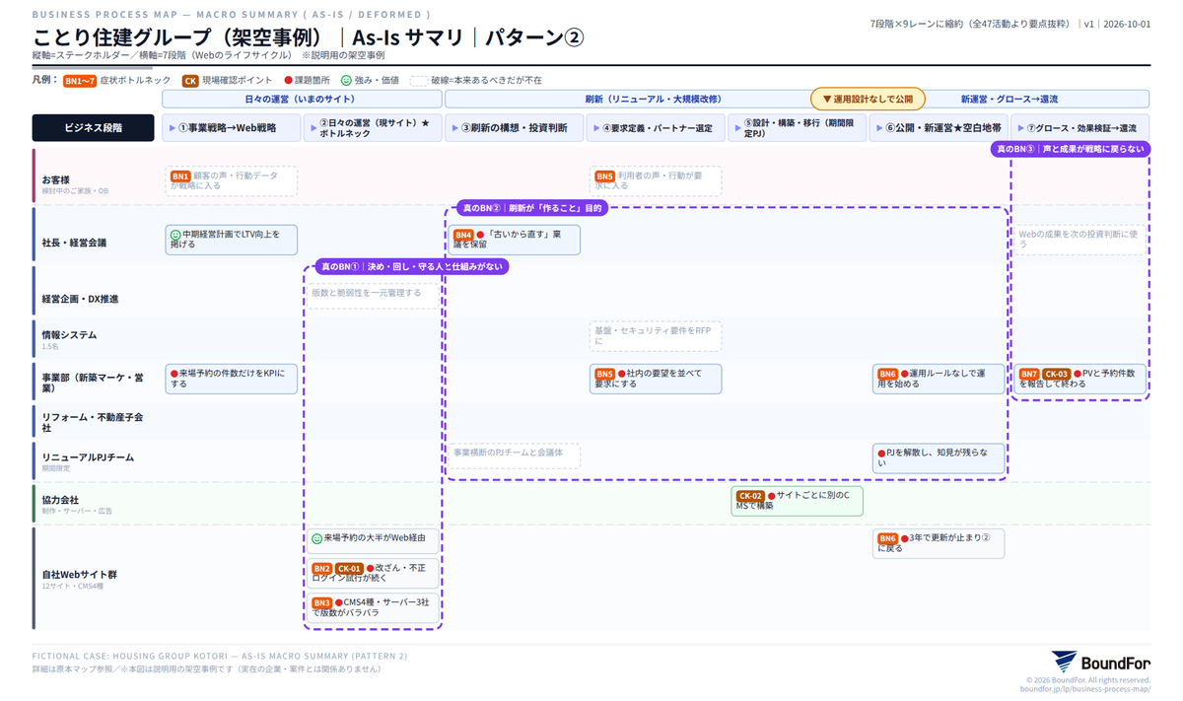Image resolution: width=1183 pixels, height=701 pixels.
Task: Click red dot on 来場予約の件数 card
Action: tap(174, 374)
